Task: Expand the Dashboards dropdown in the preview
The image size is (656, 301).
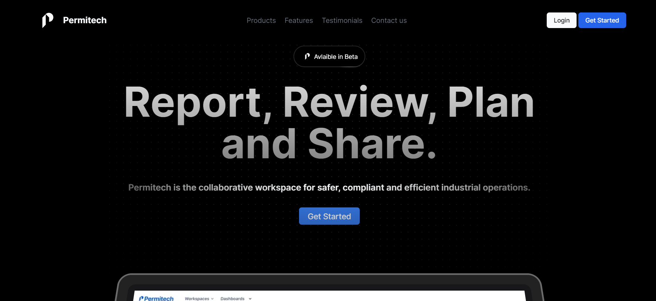Action: click(232, 299)
